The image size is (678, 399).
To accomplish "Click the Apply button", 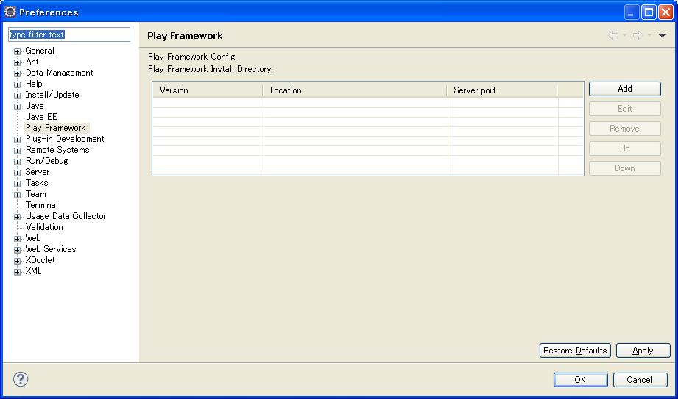I will [643, 351].
